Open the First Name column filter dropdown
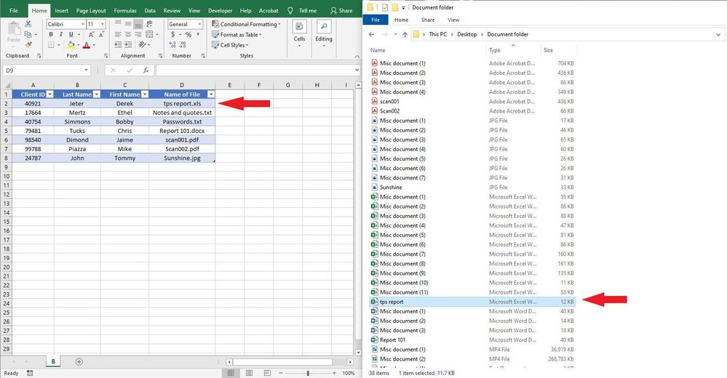 pyautogui.click(x=145, y=94)
